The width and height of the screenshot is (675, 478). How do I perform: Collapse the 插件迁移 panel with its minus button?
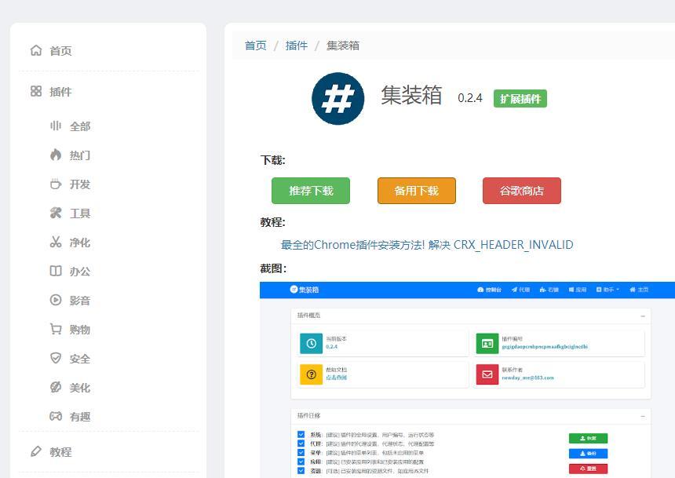(x=643, y=417)
